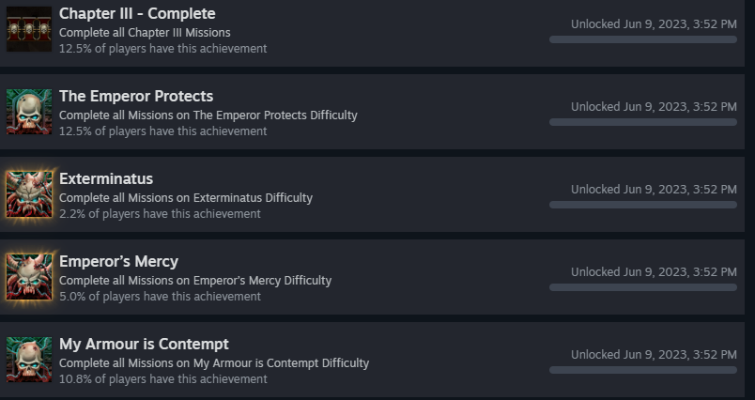Click The Emperor Protects progress bar
Screen dimensions: 755x400
tap(643, 122)
